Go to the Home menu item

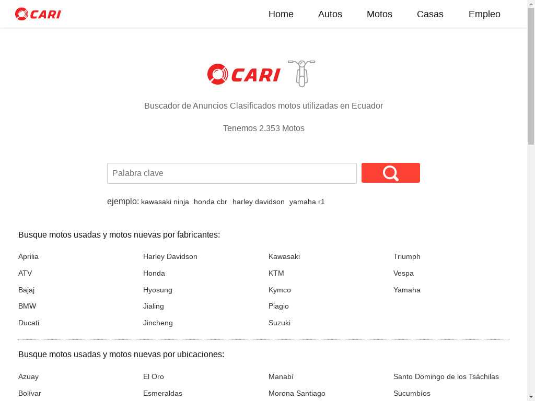(281, 14)
